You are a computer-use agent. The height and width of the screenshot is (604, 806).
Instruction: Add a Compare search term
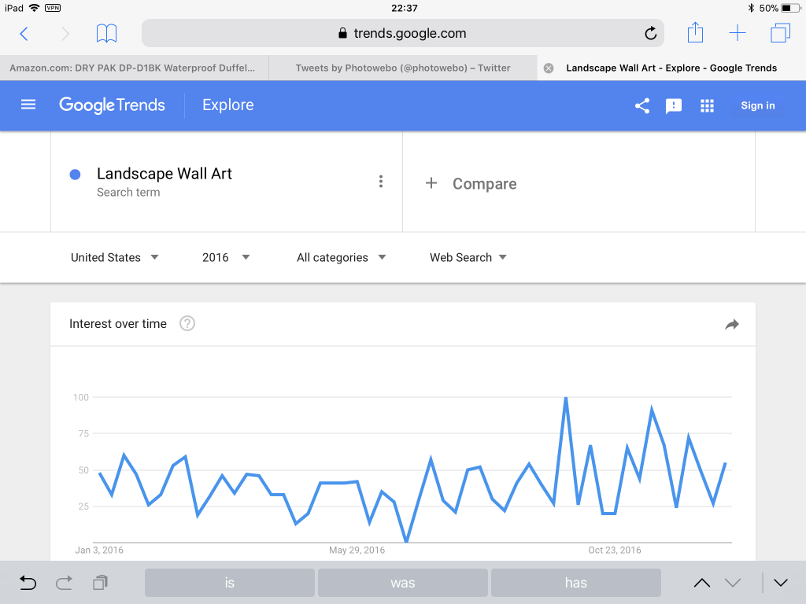(471, 183)
